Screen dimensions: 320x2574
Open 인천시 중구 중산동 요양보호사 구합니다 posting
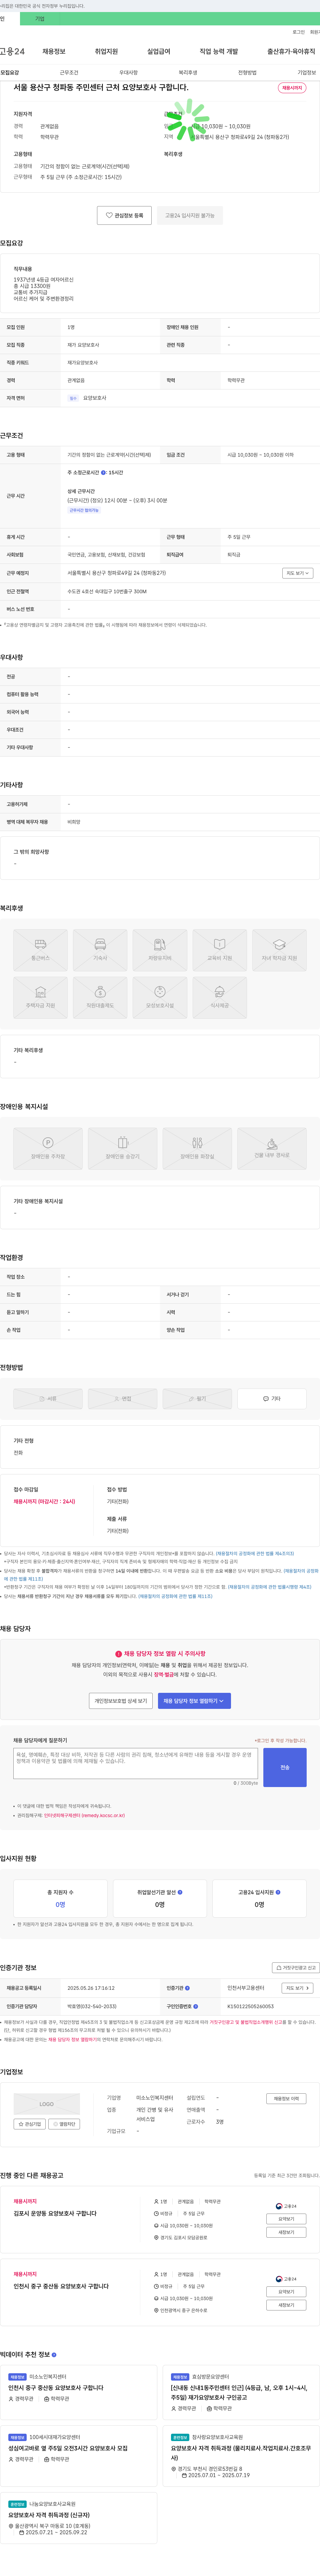61,2286
